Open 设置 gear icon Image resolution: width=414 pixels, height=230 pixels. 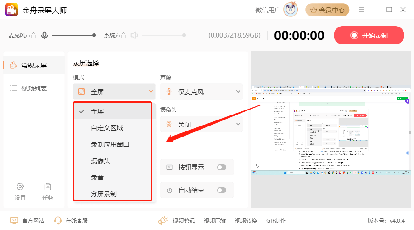click(x=20, y=186)
